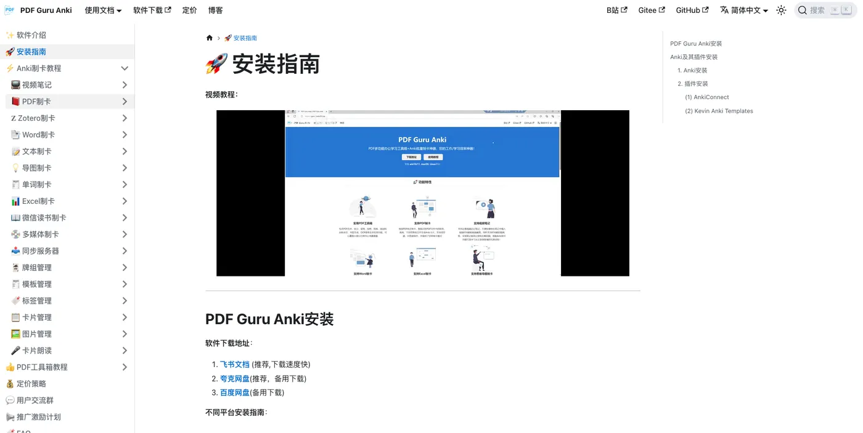Expand the Zotero制卡 chevron

125,118
